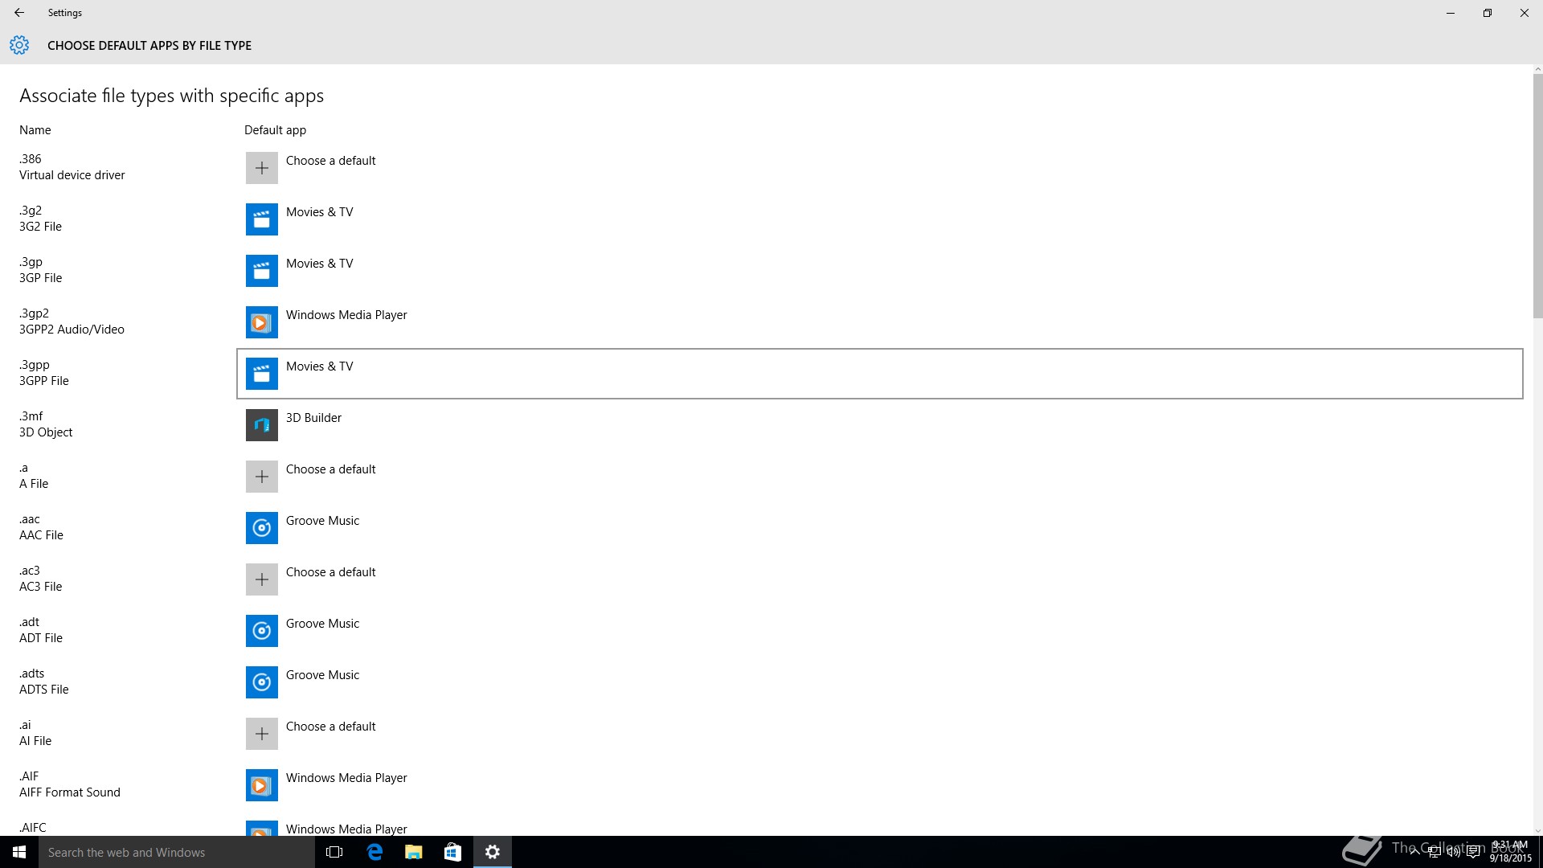Click the 'ADTS File' description text
Viewport: 1543px width, 868px height.
pos(44,690)
